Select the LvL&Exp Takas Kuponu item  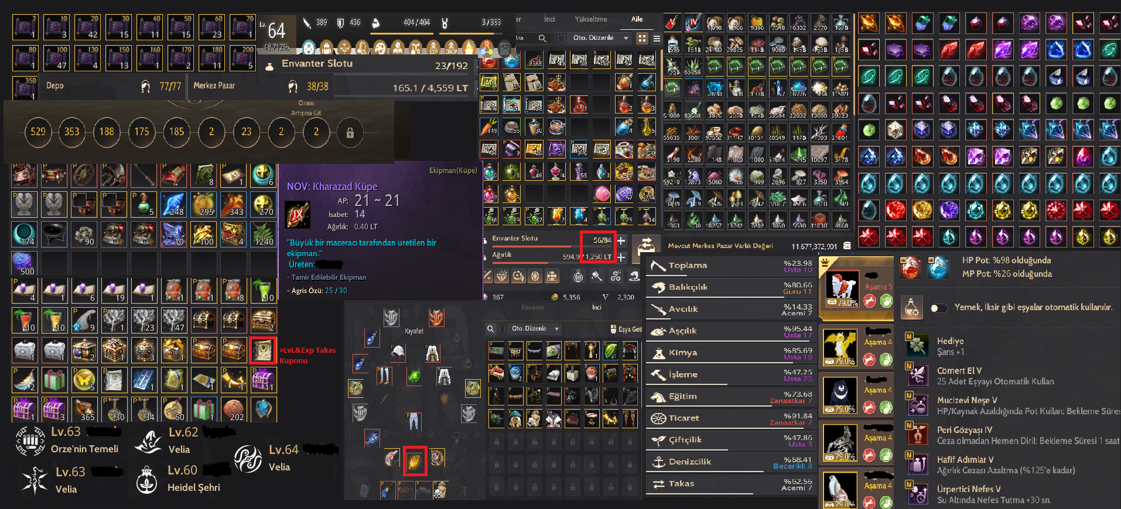tap(262, 350)
